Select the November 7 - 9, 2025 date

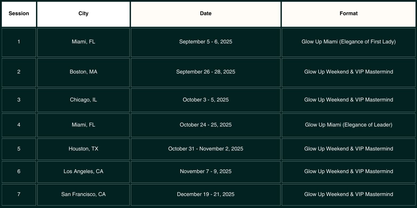point(206,172)
